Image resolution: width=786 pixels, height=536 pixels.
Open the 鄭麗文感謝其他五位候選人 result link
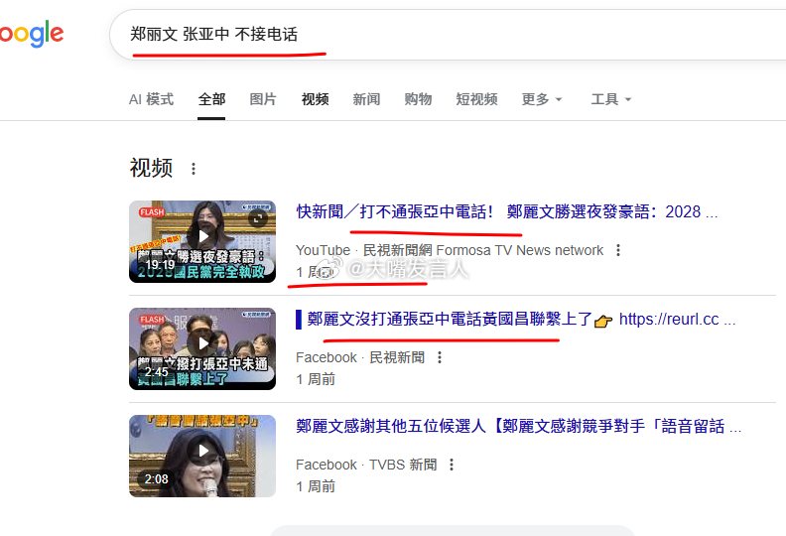pos(518,426)
